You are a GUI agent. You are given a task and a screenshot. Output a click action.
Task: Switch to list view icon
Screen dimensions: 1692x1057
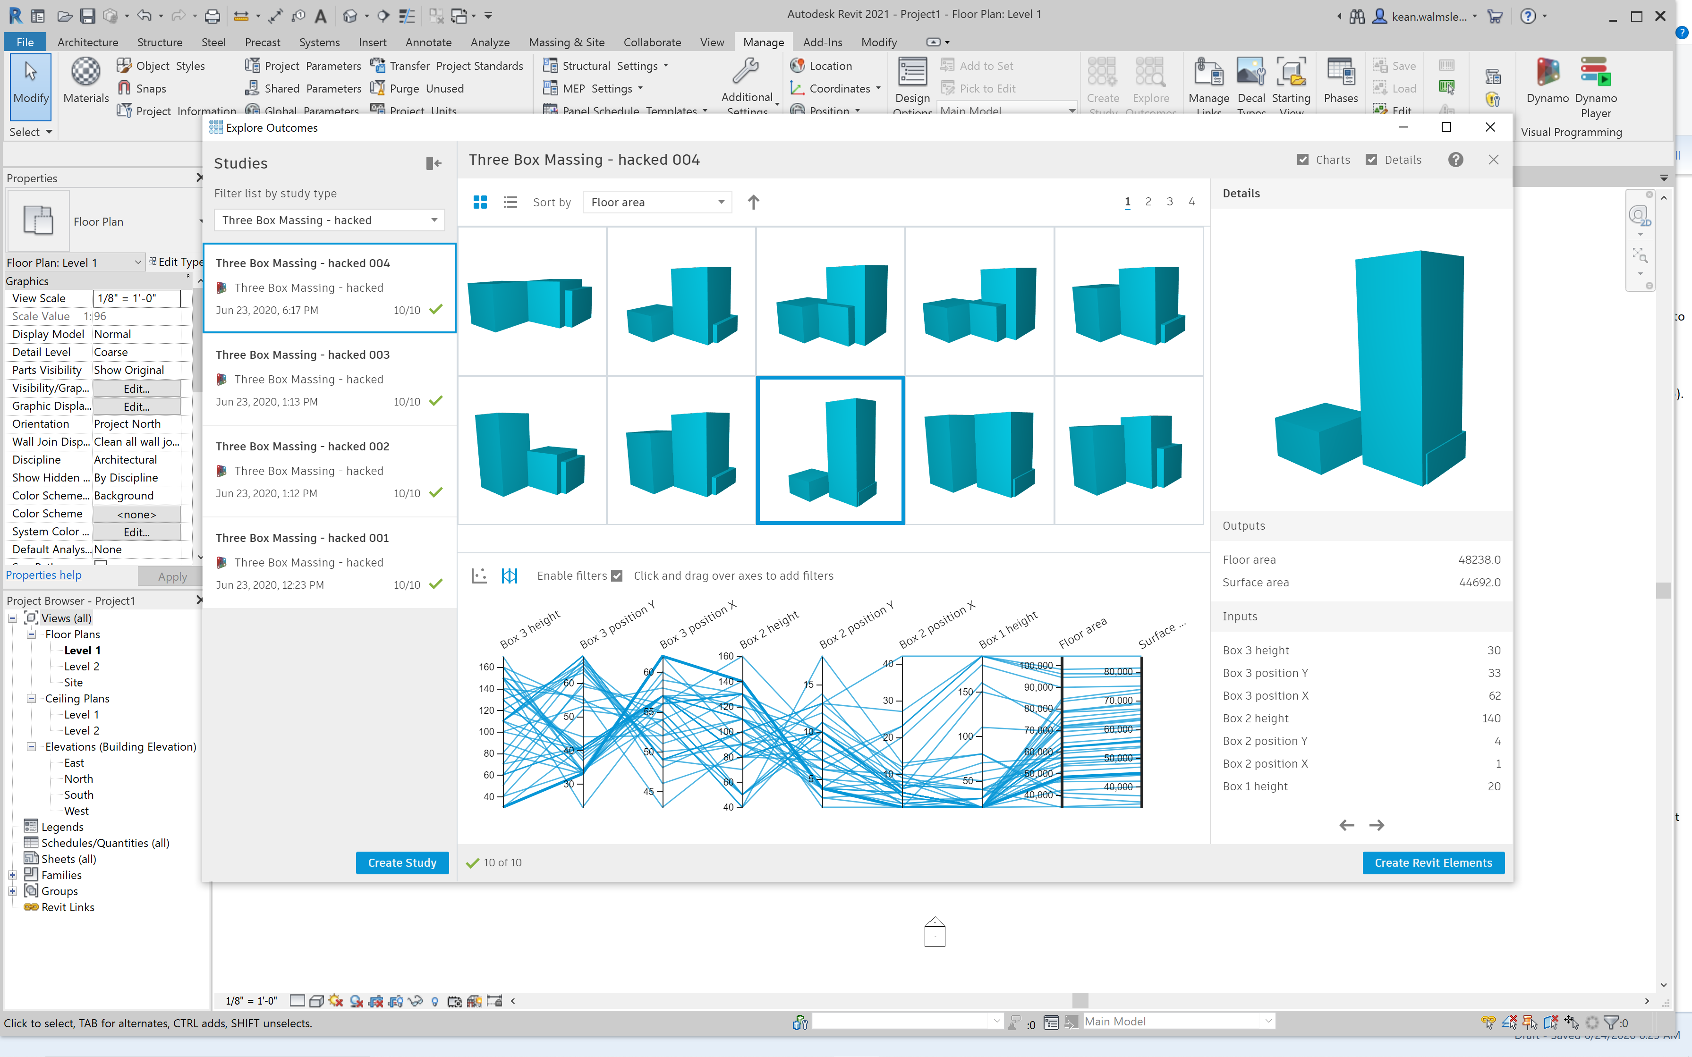tap(510, 202)
